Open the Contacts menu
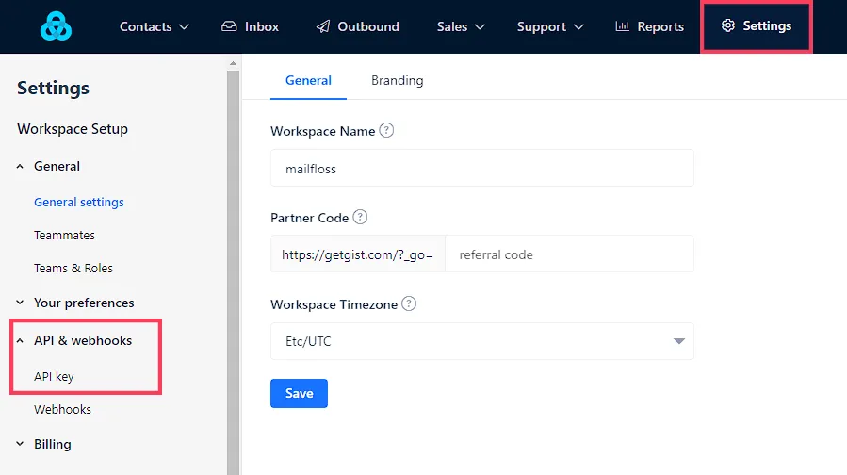 pos(154,26)
